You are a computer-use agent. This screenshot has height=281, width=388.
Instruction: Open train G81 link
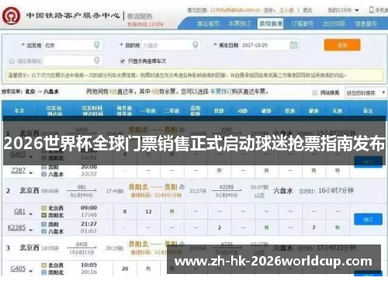[x=19, y=212]
